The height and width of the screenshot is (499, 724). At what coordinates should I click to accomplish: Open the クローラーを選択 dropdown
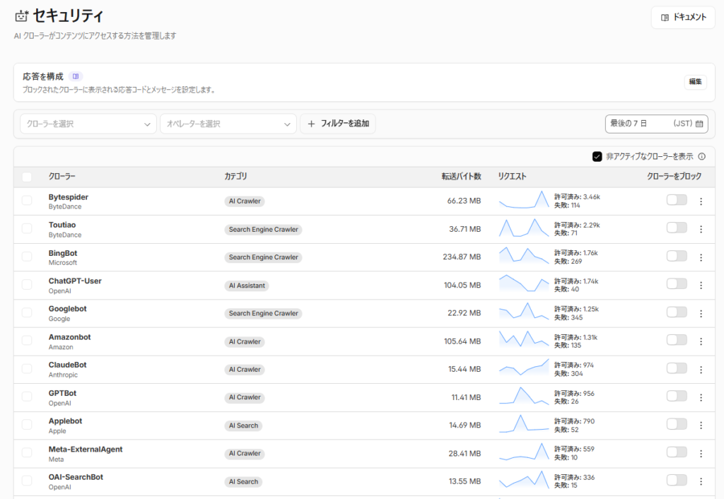[88, 124]
